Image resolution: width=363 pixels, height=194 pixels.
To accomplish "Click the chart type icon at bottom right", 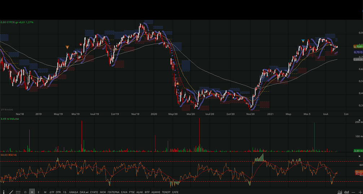I will [x=340, y=192].
